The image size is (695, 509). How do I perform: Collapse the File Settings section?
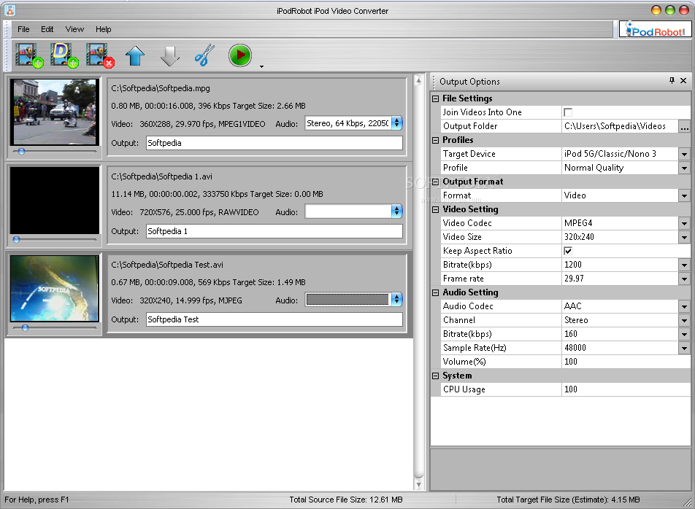click(x=436, y=98)
